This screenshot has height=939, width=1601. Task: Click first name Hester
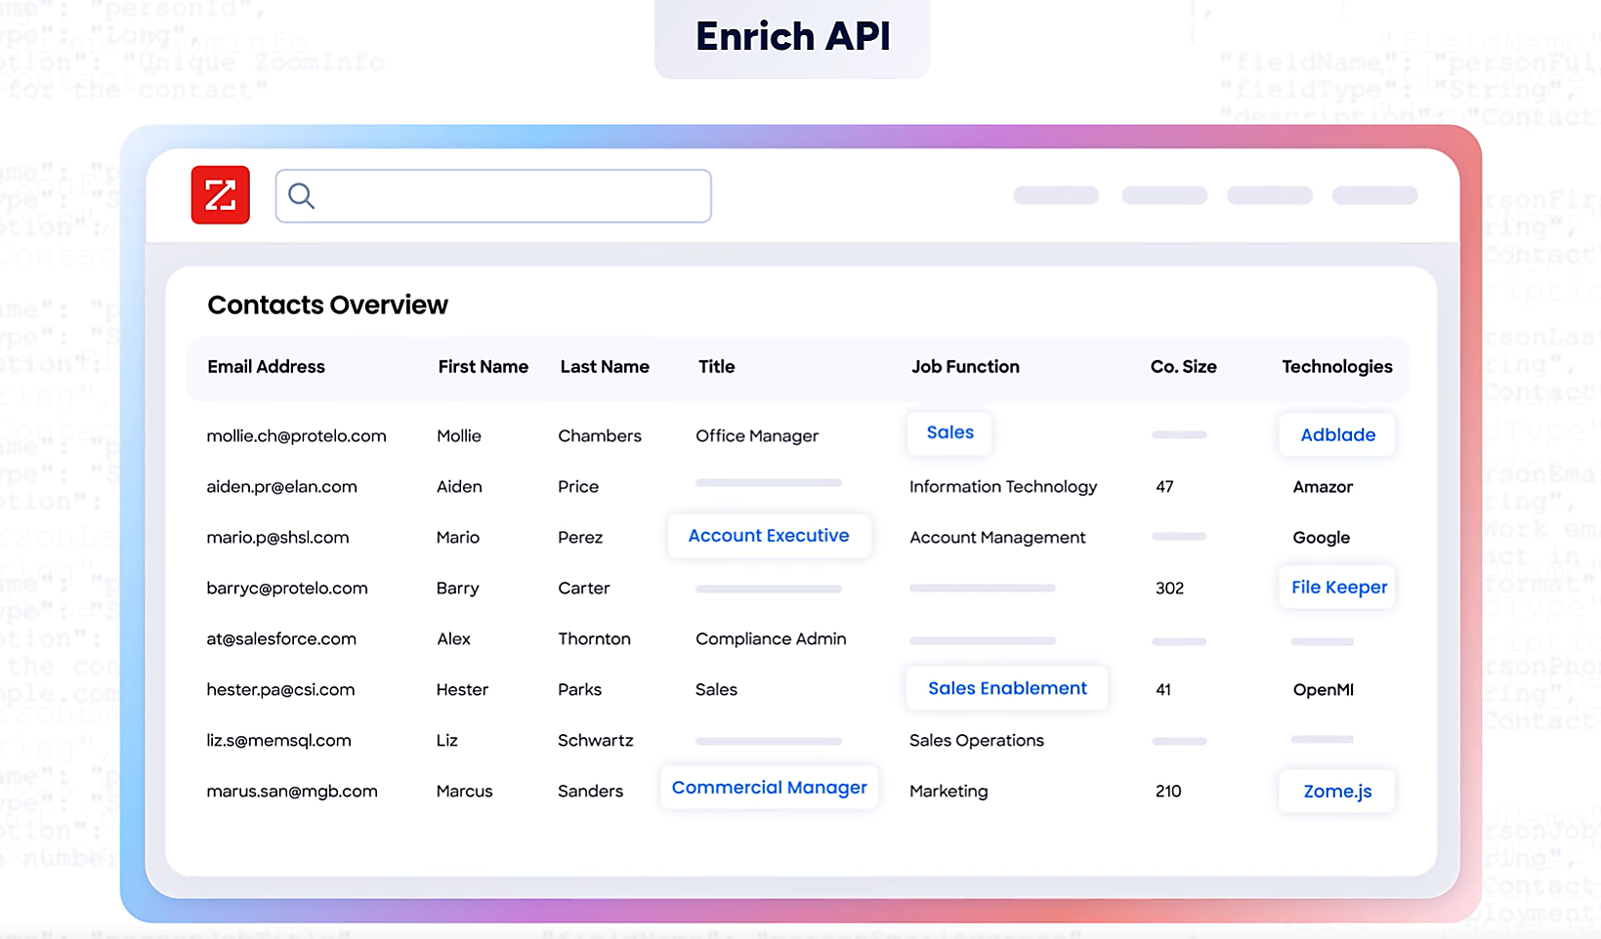click(x=462, y=690)
